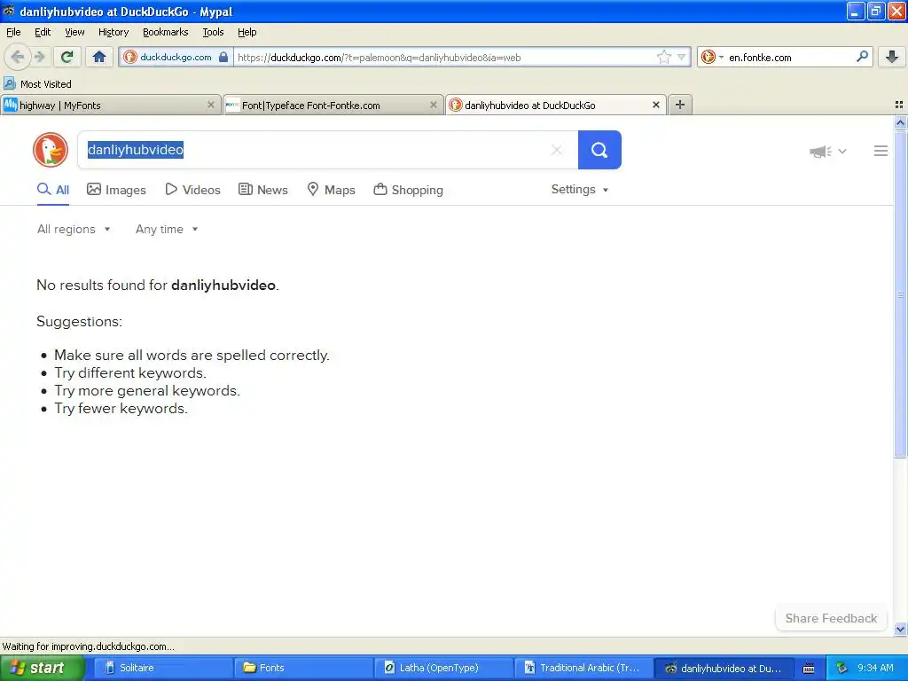Expand the Settings dropdown
The height and width of the screenshot is (681, 908).
(x=580, y=190)
